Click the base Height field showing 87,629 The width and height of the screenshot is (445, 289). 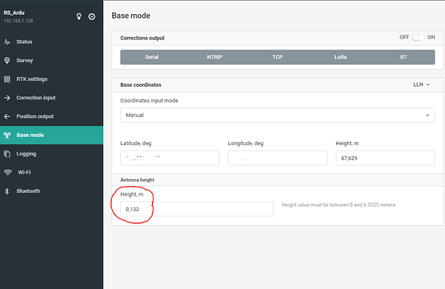point(385,158)
